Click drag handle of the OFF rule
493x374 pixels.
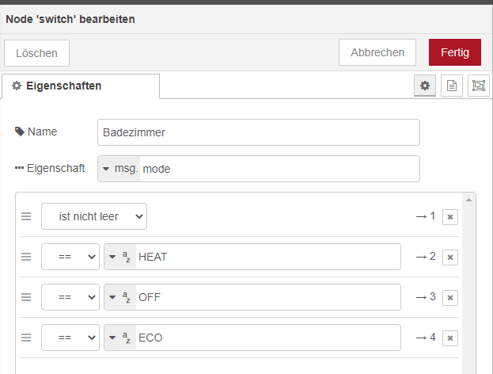(x=26, y=297)
